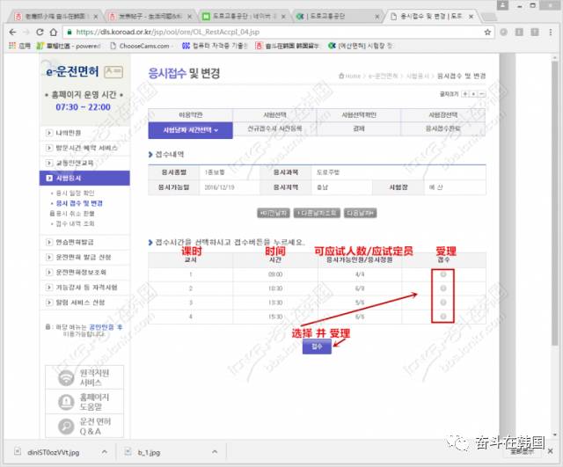Viewport: 563px width, 467px height.
Task: Increase font size with plus button
Action: point(465,94)
